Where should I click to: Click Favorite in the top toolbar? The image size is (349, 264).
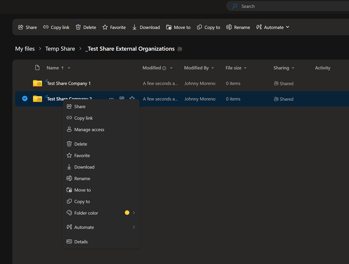coord(114,27)
